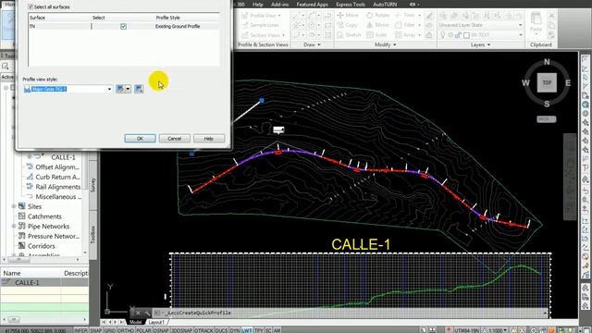The image size is (592, 333).
Task: Open the Profile view style dropdown
Action: click(109, 89)
